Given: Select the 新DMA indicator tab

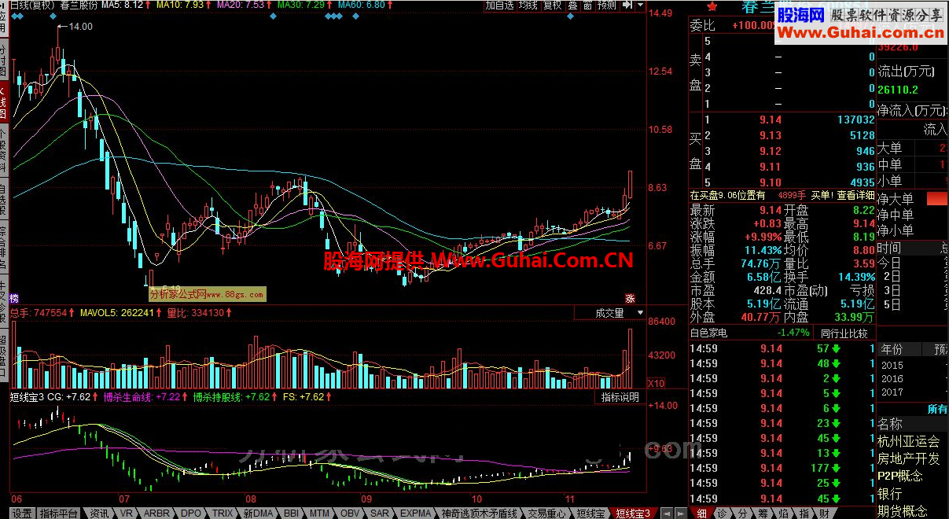Looking at the screenshot, I should click(x=258, y=513).
